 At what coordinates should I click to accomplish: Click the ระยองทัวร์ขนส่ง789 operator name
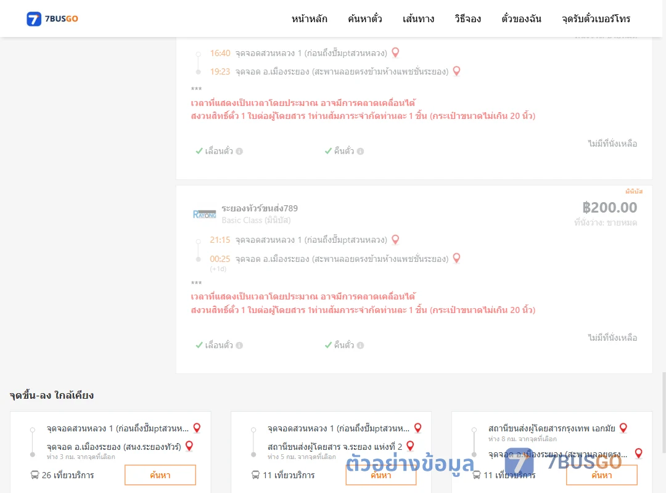pyautogui.click(x=260, y=208)
